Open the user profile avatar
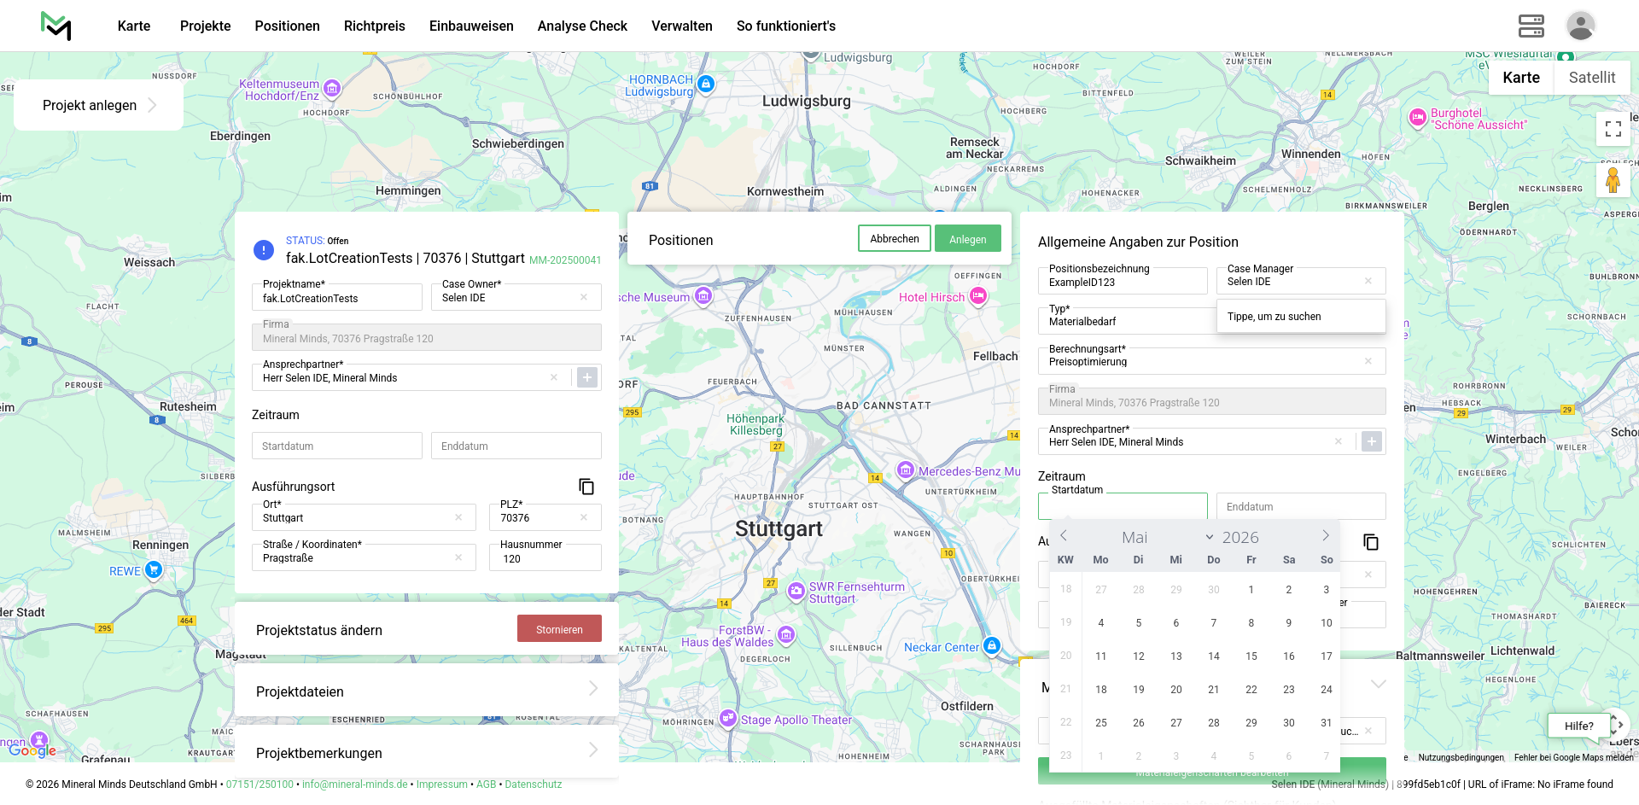 point(1580,26)
